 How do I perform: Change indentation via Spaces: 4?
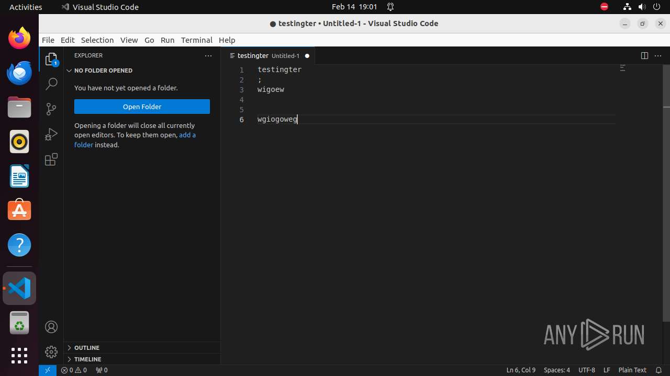point(557,370)
